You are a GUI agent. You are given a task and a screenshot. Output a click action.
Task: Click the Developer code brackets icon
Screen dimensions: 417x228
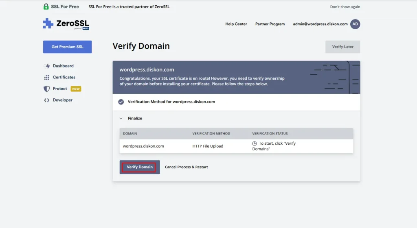[46, 100]
